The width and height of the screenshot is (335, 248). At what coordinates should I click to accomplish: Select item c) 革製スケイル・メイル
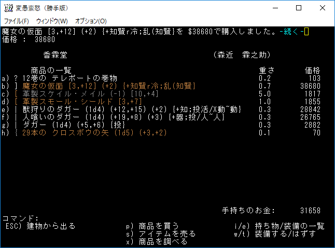click(x=78, y=94)
